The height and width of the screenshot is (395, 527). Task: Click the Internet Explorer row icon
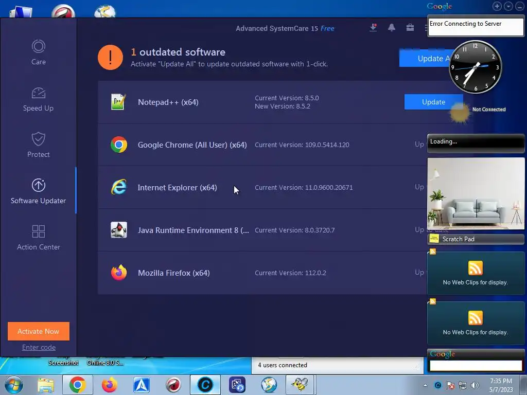pos(119,187)
